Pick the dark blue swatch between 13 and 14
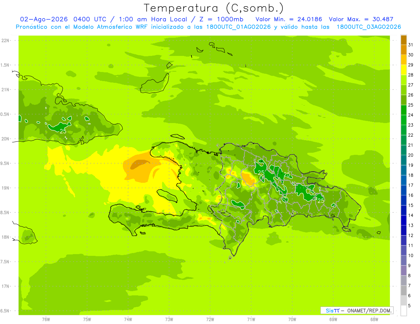 click(404, 220)
